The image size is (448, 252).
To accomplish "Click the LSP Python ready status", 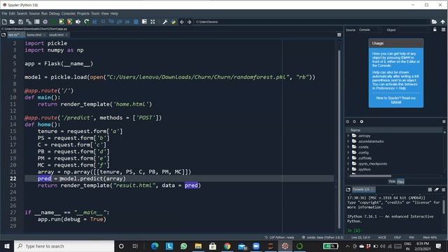I will tap(279, 237).
